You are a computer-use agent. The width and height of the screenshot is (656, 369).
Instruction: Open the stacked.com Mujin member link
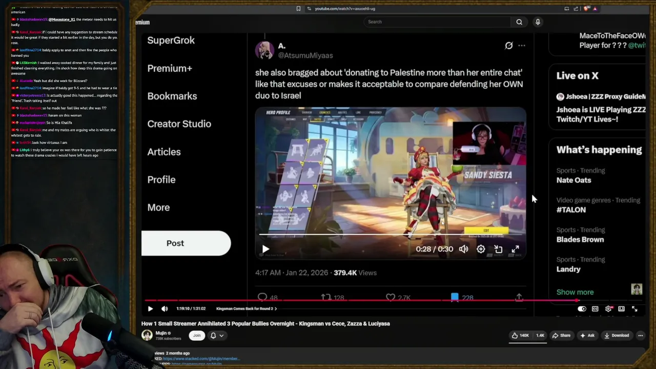(201, 359)
